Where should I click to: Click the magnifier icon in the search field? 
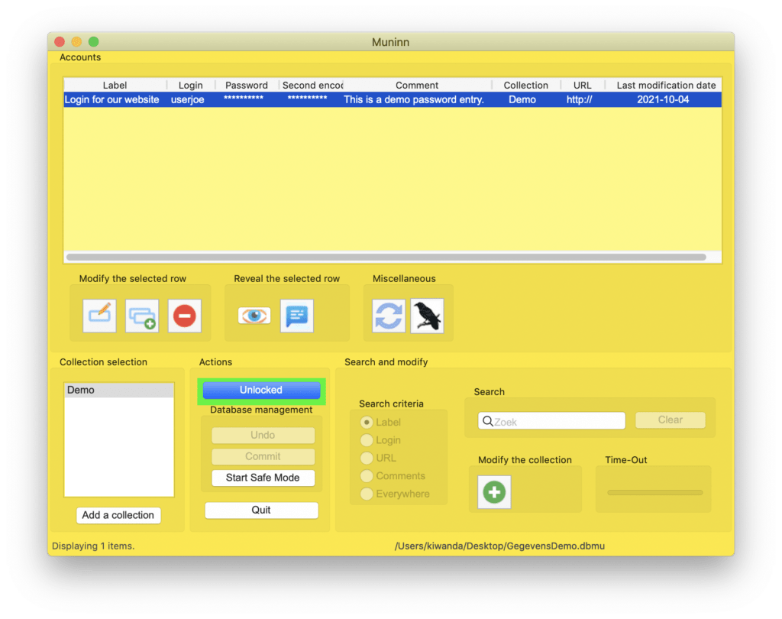pos(488,421)
